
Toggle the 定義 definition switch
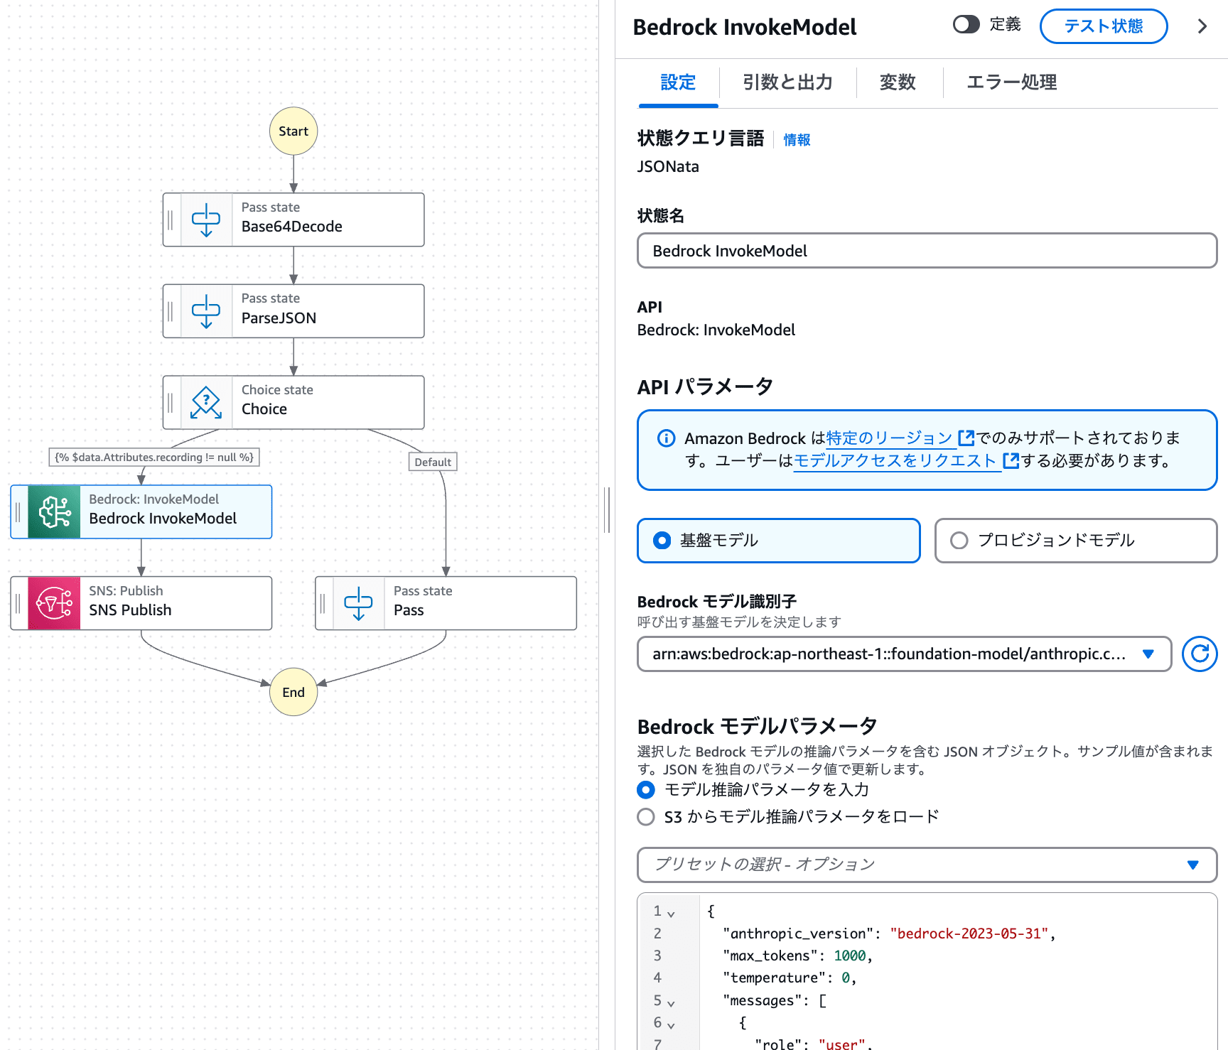[966, 25]
